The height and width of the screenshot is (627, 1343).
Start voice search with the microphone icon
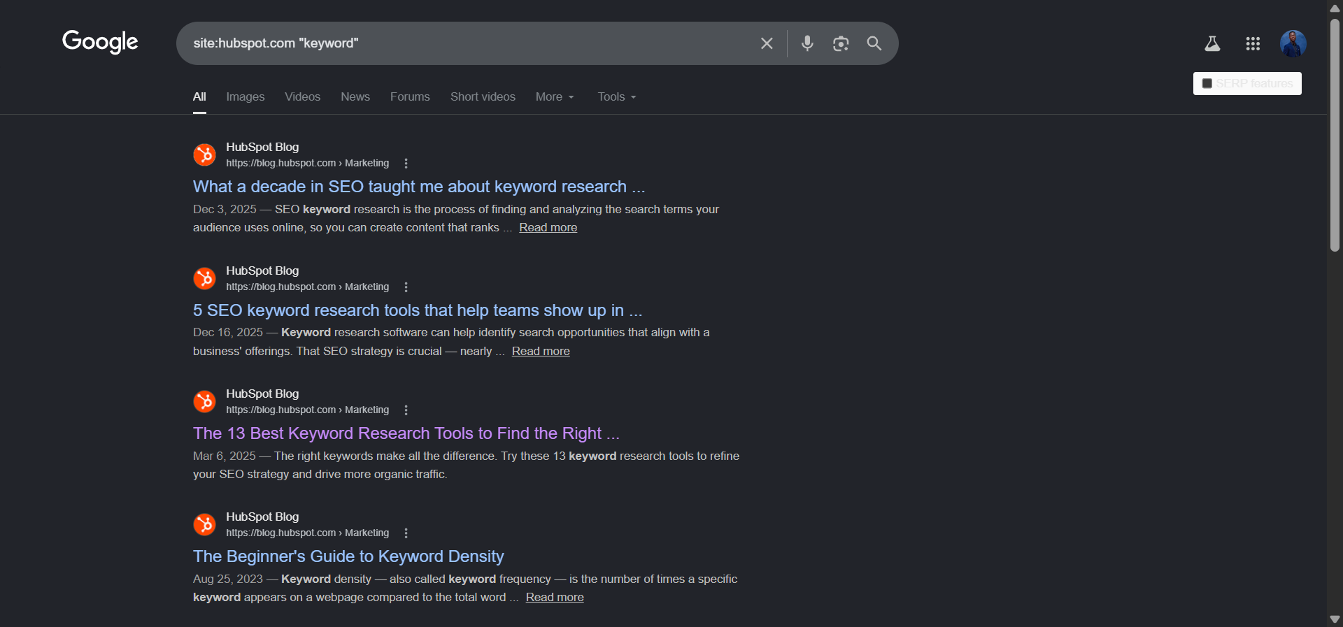pyautogui.click(x=807, y=43)
